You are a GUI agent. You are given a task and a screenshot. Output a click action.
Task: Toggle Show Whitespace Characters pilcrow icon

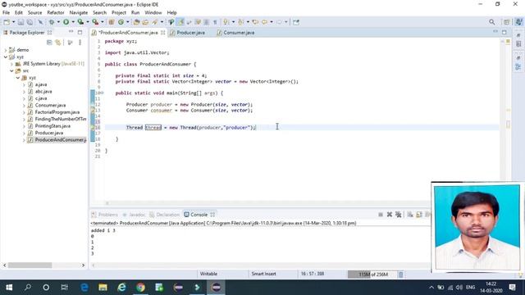[215, 22]
